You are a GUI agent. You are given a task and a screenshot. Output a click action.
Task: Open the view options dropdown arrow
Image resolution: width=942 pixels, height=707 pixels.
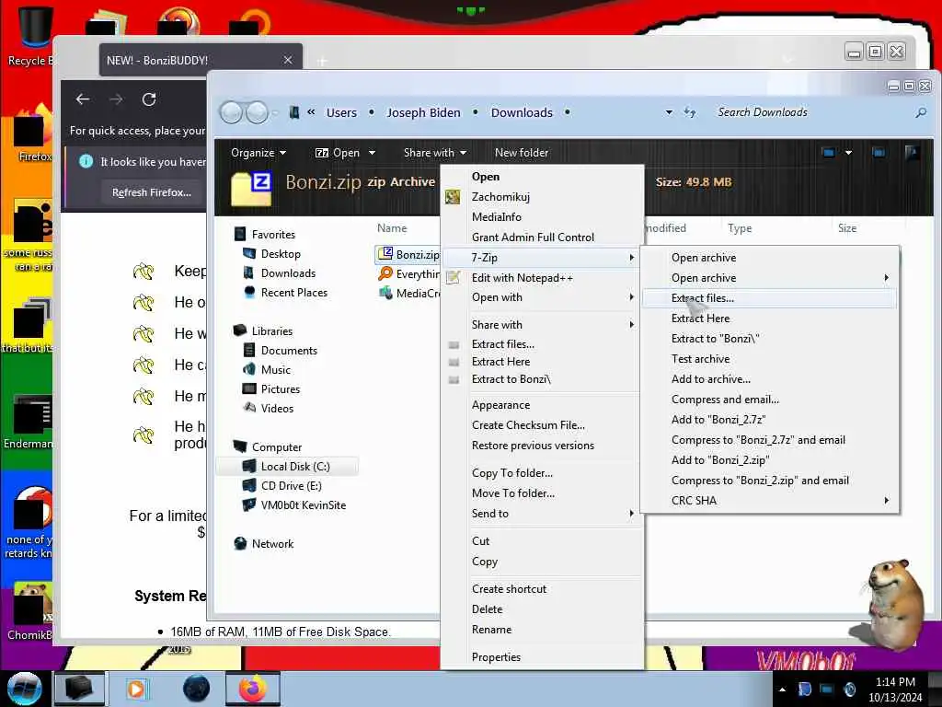(x=848, y=153)
